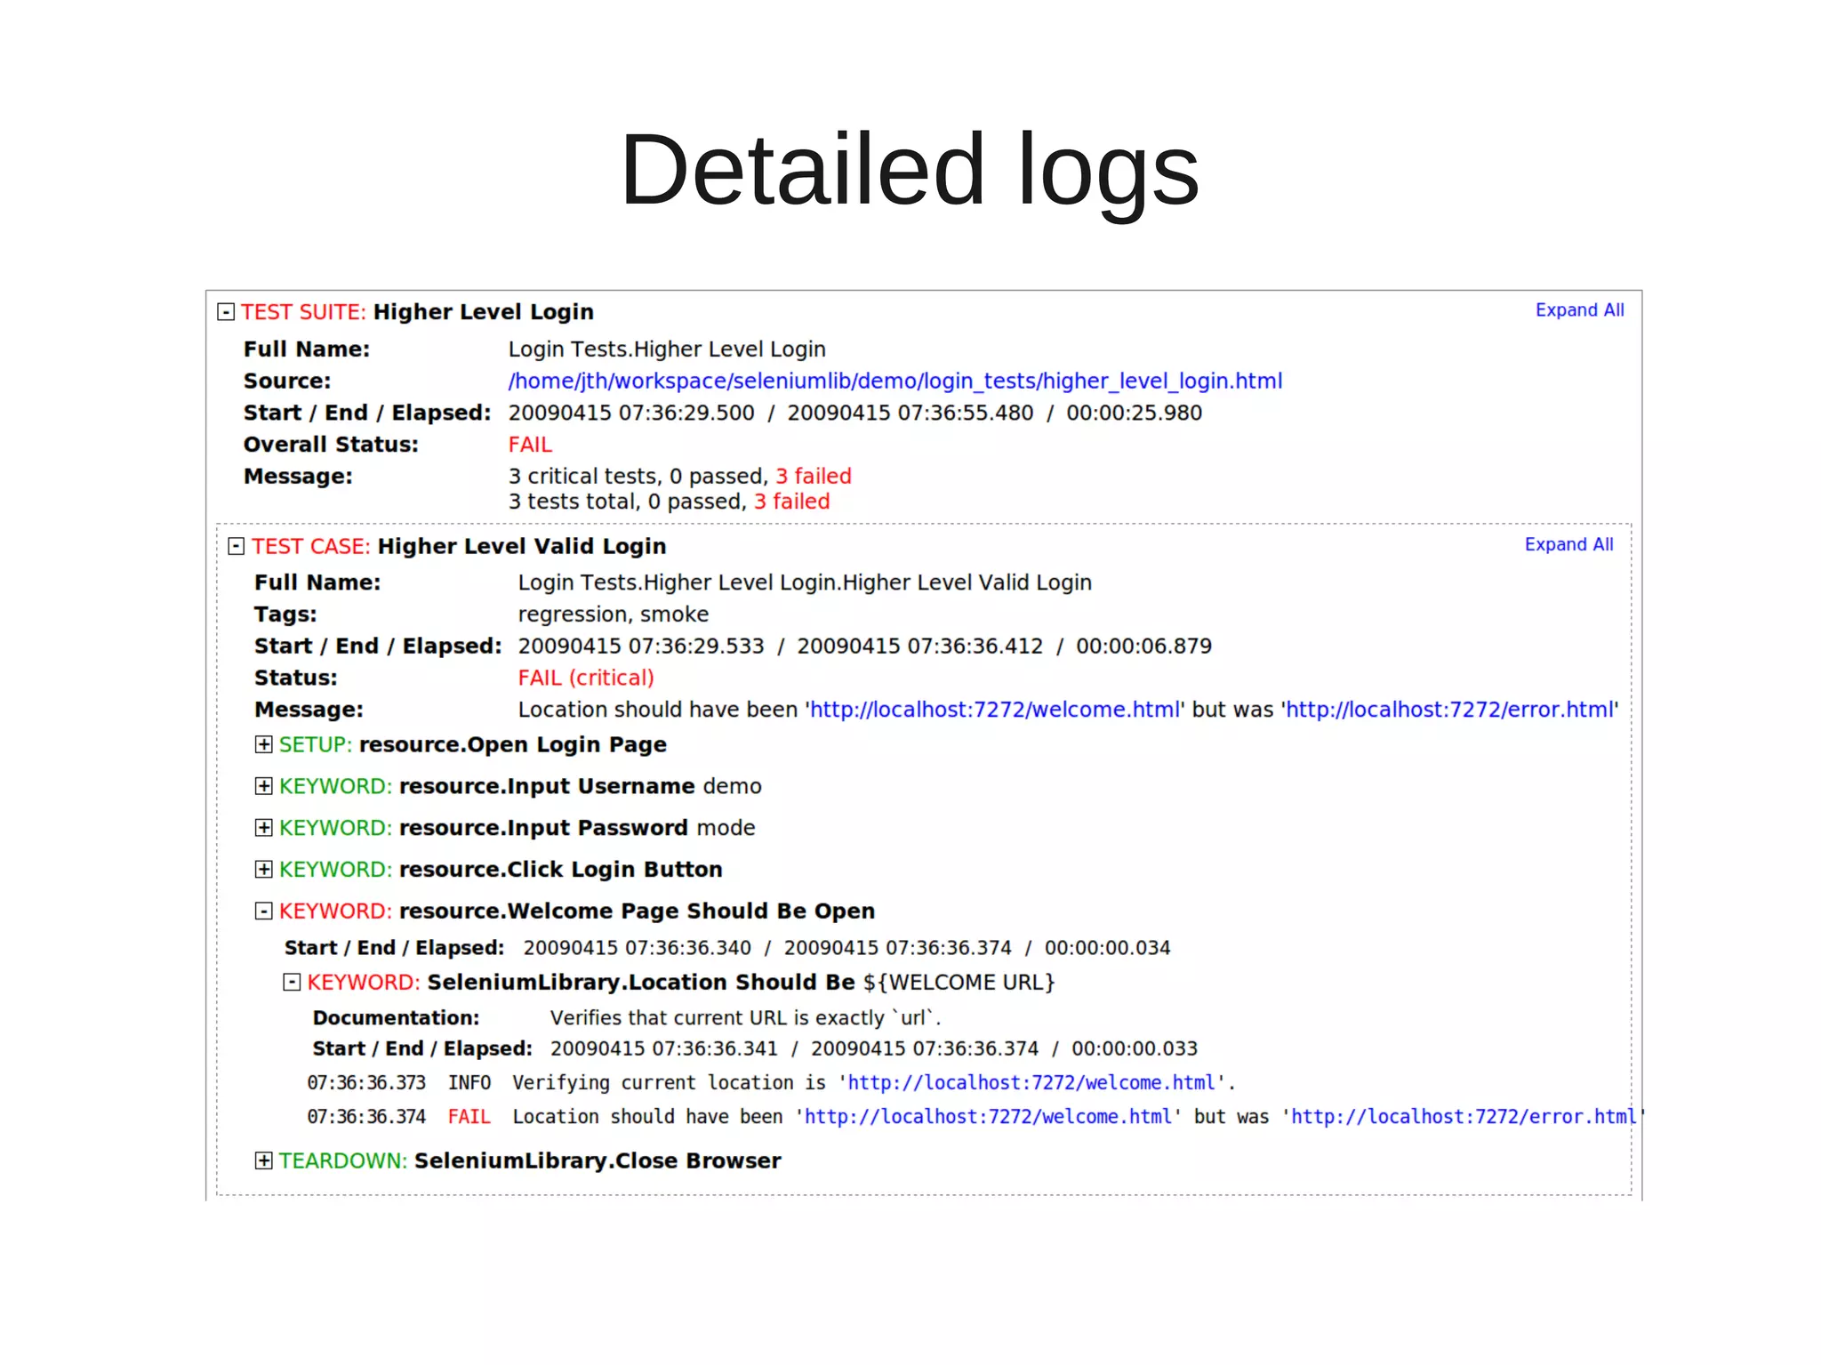
Task: Click the 'TEST CASE: Higher Level Valid Login' heading
Action: [x=459, y=546]
